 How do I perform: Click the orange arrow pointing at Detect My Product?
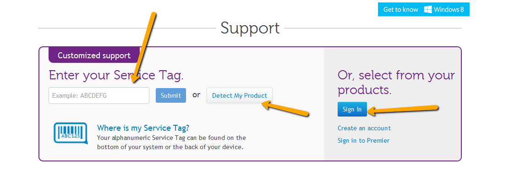(285, 109)
